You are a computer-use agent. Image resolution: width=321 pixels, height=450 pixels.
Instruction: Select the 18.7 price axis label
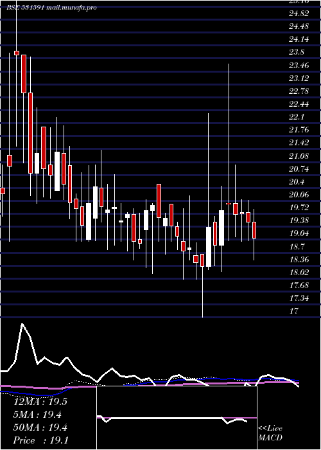(297, 247)
